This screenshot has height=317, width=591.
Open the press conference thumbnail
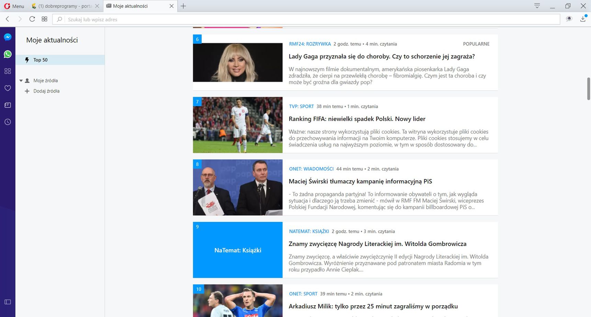[x=238, y=188]
